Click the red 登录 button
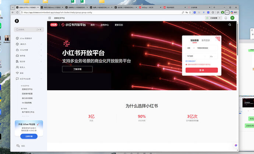Screen dimensions: 254x154 click(201, 70)
